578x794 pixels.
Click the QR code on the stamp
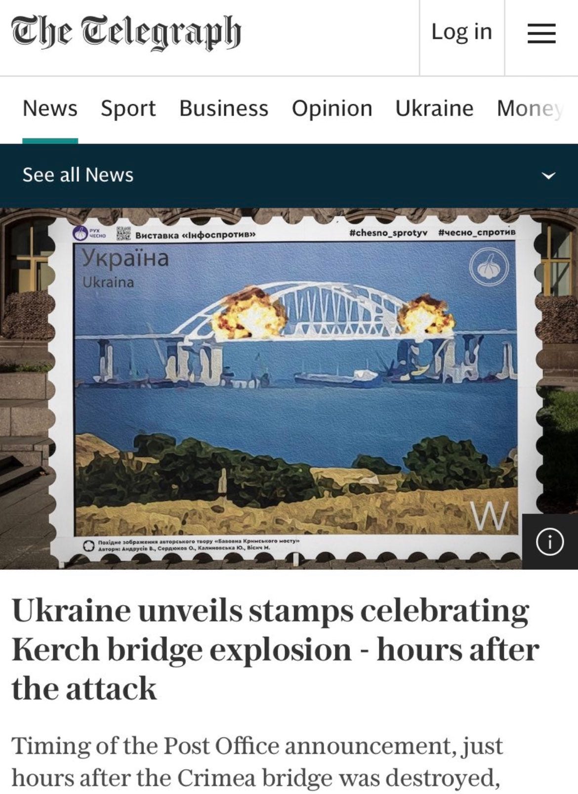tap(123, 234)
